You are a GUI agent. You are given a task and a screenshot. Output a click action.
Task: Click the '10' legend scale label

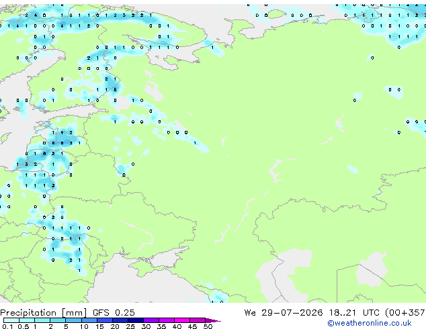pyautogui.click(x=84, y=326)
